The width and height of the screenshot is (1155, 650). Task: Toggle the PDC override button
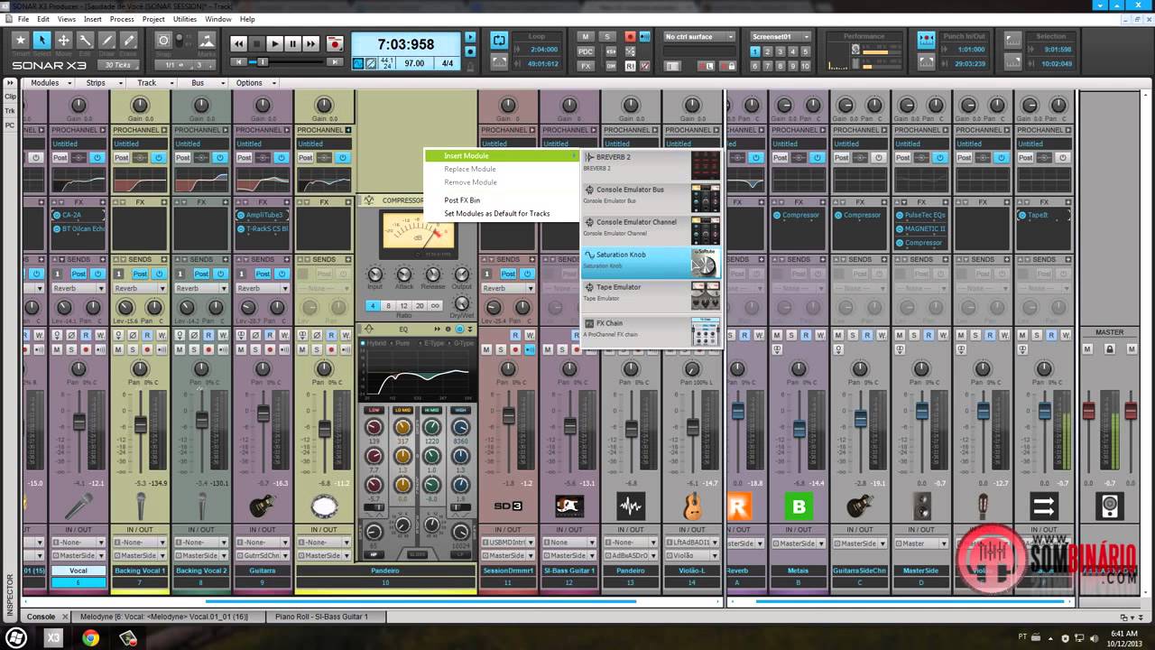coord(586,51)
